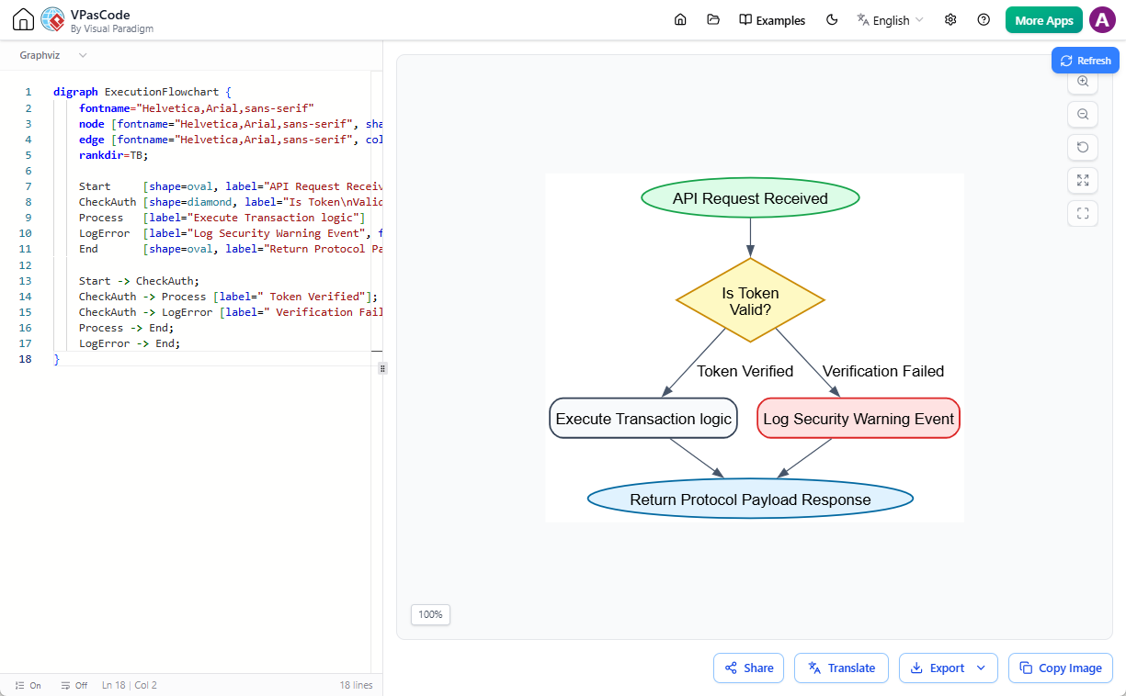Click 'Execute Transaction logic' node
This screenshot has height=696, width=1126.
click(643, 419)
